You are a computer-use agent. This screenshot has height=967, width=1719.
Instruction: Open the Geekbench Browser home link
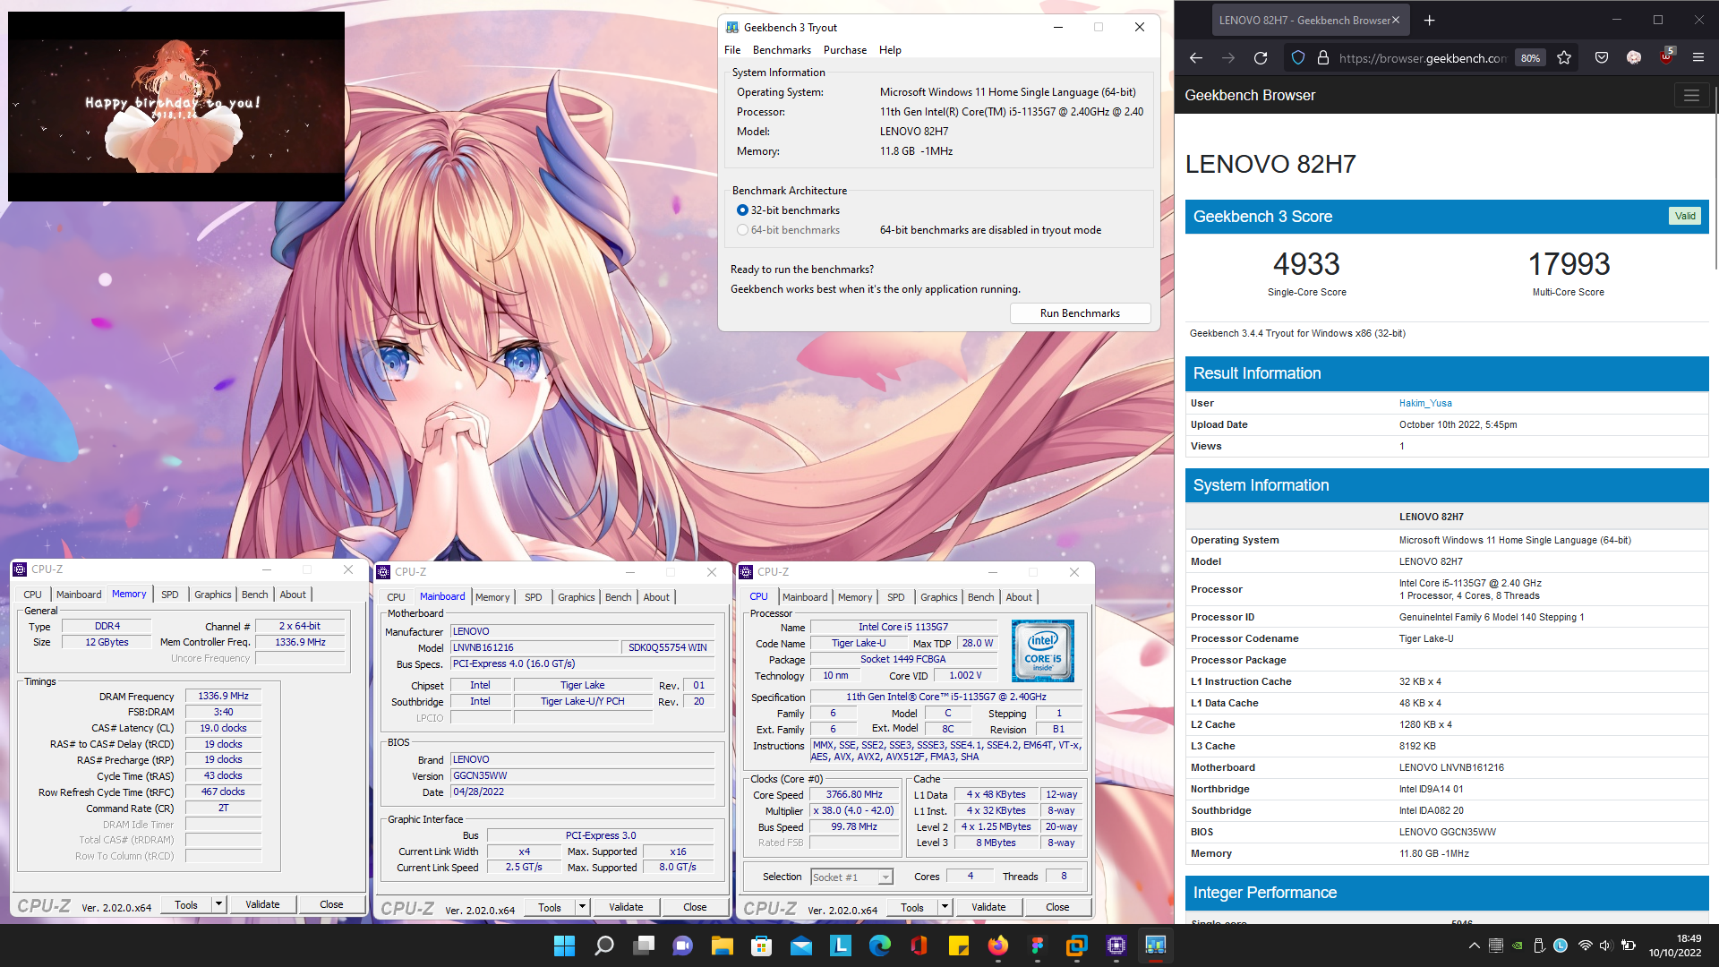click(1250, 96)
